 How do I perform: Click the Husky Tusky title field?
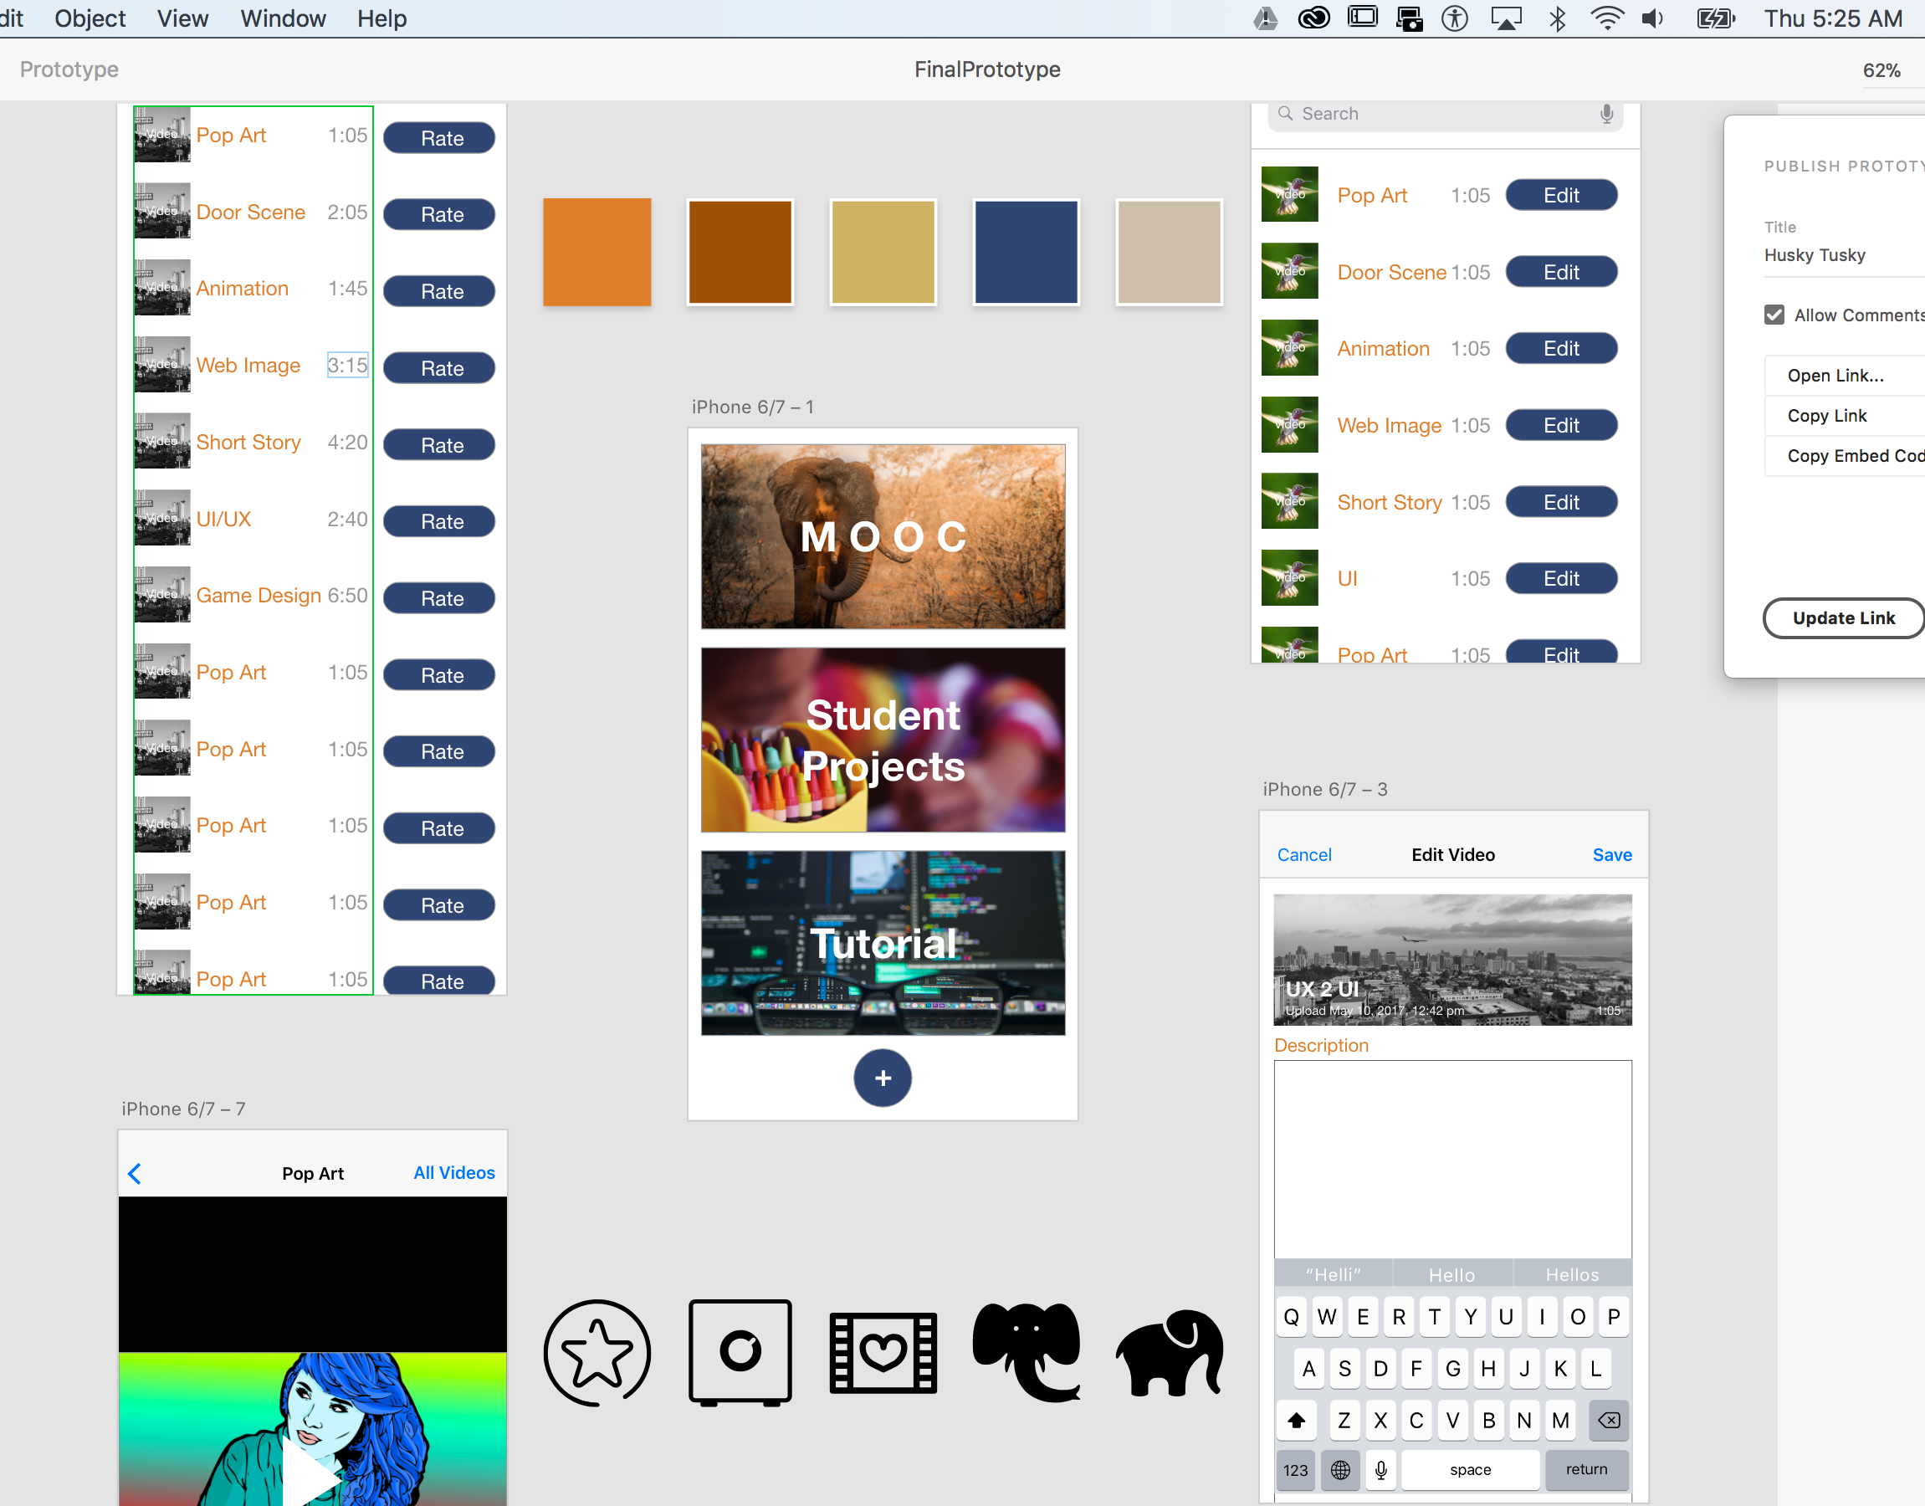[x=1815, y=255]
